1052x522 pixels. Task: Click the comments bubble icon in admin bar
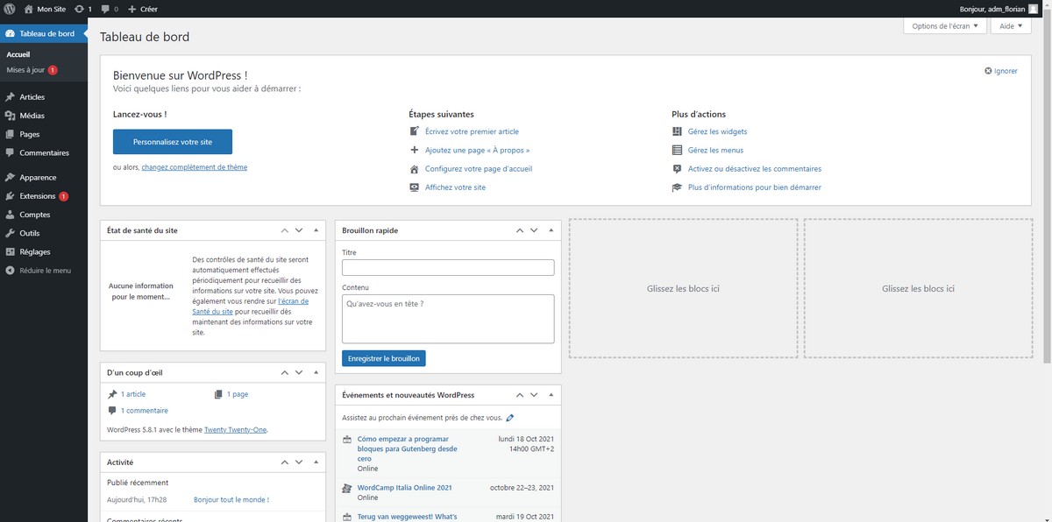(104, 9)
